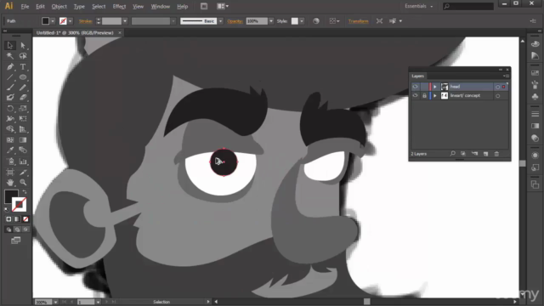Image resolution: width=544 pixels, height=306 pixels.
Task: Open the Layers panel flyout menu
Action: click(506, 76)
